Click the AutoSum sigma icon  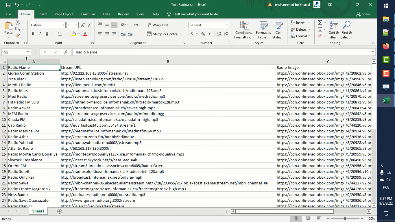pyautogui.click(x=320, y=23)
